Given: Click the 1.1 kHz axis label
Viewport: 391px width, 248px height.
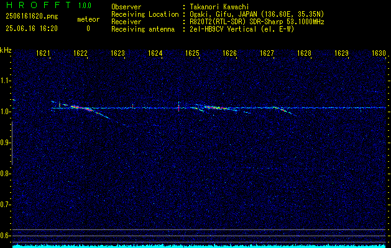Looking at the screenshot, I should (5, 81).
